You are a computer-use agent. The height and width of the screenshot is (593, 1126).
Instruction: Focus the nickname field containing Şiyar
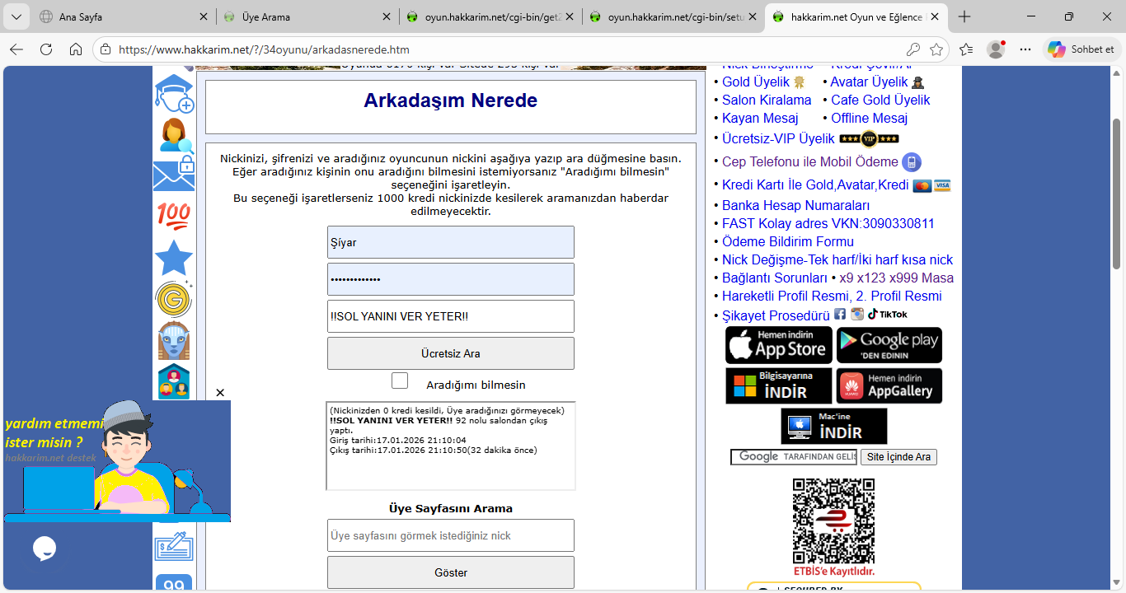pyautogui.click(x=451, y=242)
